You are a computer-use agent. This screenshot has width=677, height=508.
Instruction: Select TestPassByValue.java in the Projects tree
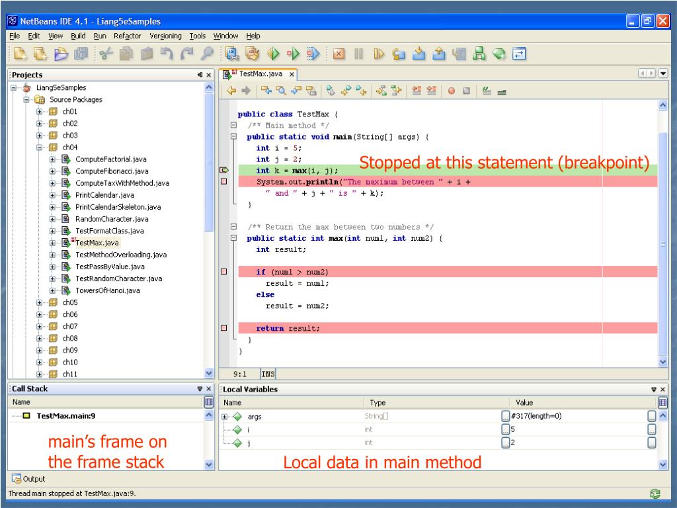coord(110,267)
